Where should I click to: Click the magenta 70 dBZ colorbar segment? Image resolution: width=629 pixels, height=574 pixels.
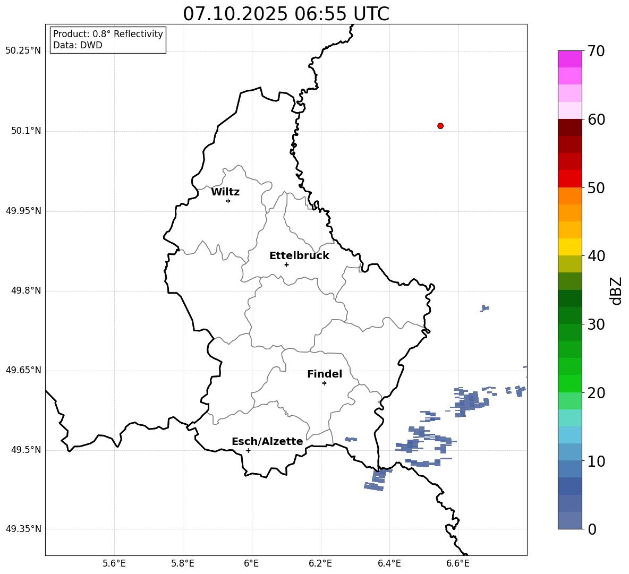pyautogui.click(x=569, y=59)
